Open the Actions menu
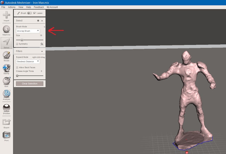 [12, 7]
